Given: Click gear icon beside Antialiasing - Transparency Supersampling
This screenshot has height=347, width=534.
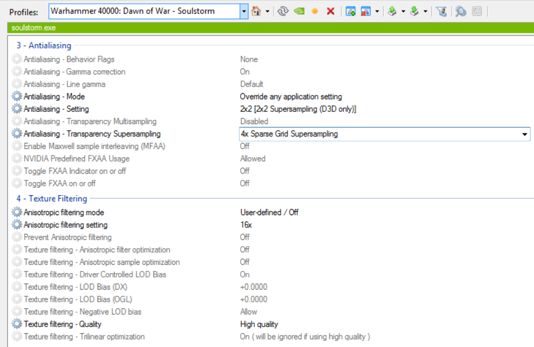Looking at the screenshot, I should point(17,134).
